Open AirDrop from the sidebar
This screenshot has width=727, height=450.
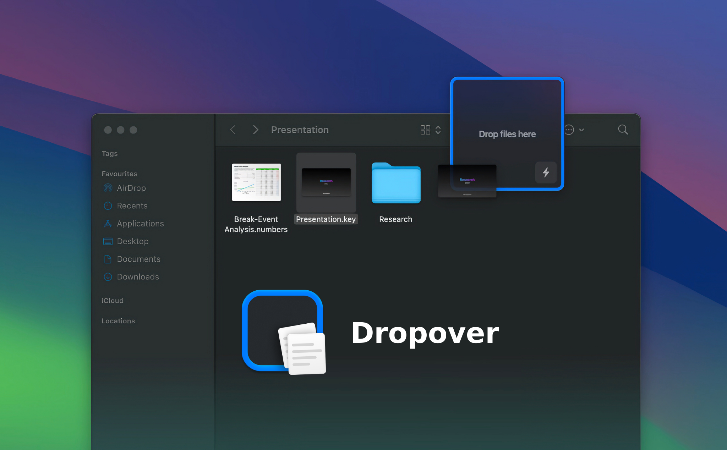tap(131, 188)
